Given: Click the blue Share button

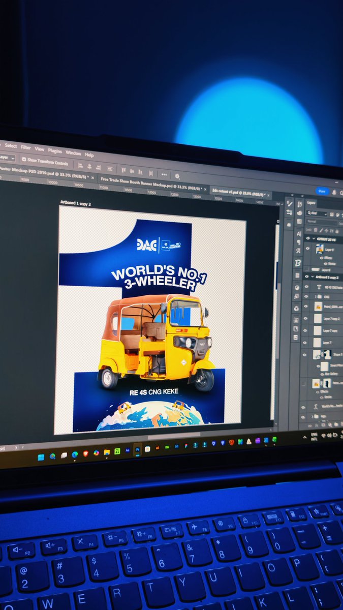Looking at the screenshot, I should tap(322, 191).
